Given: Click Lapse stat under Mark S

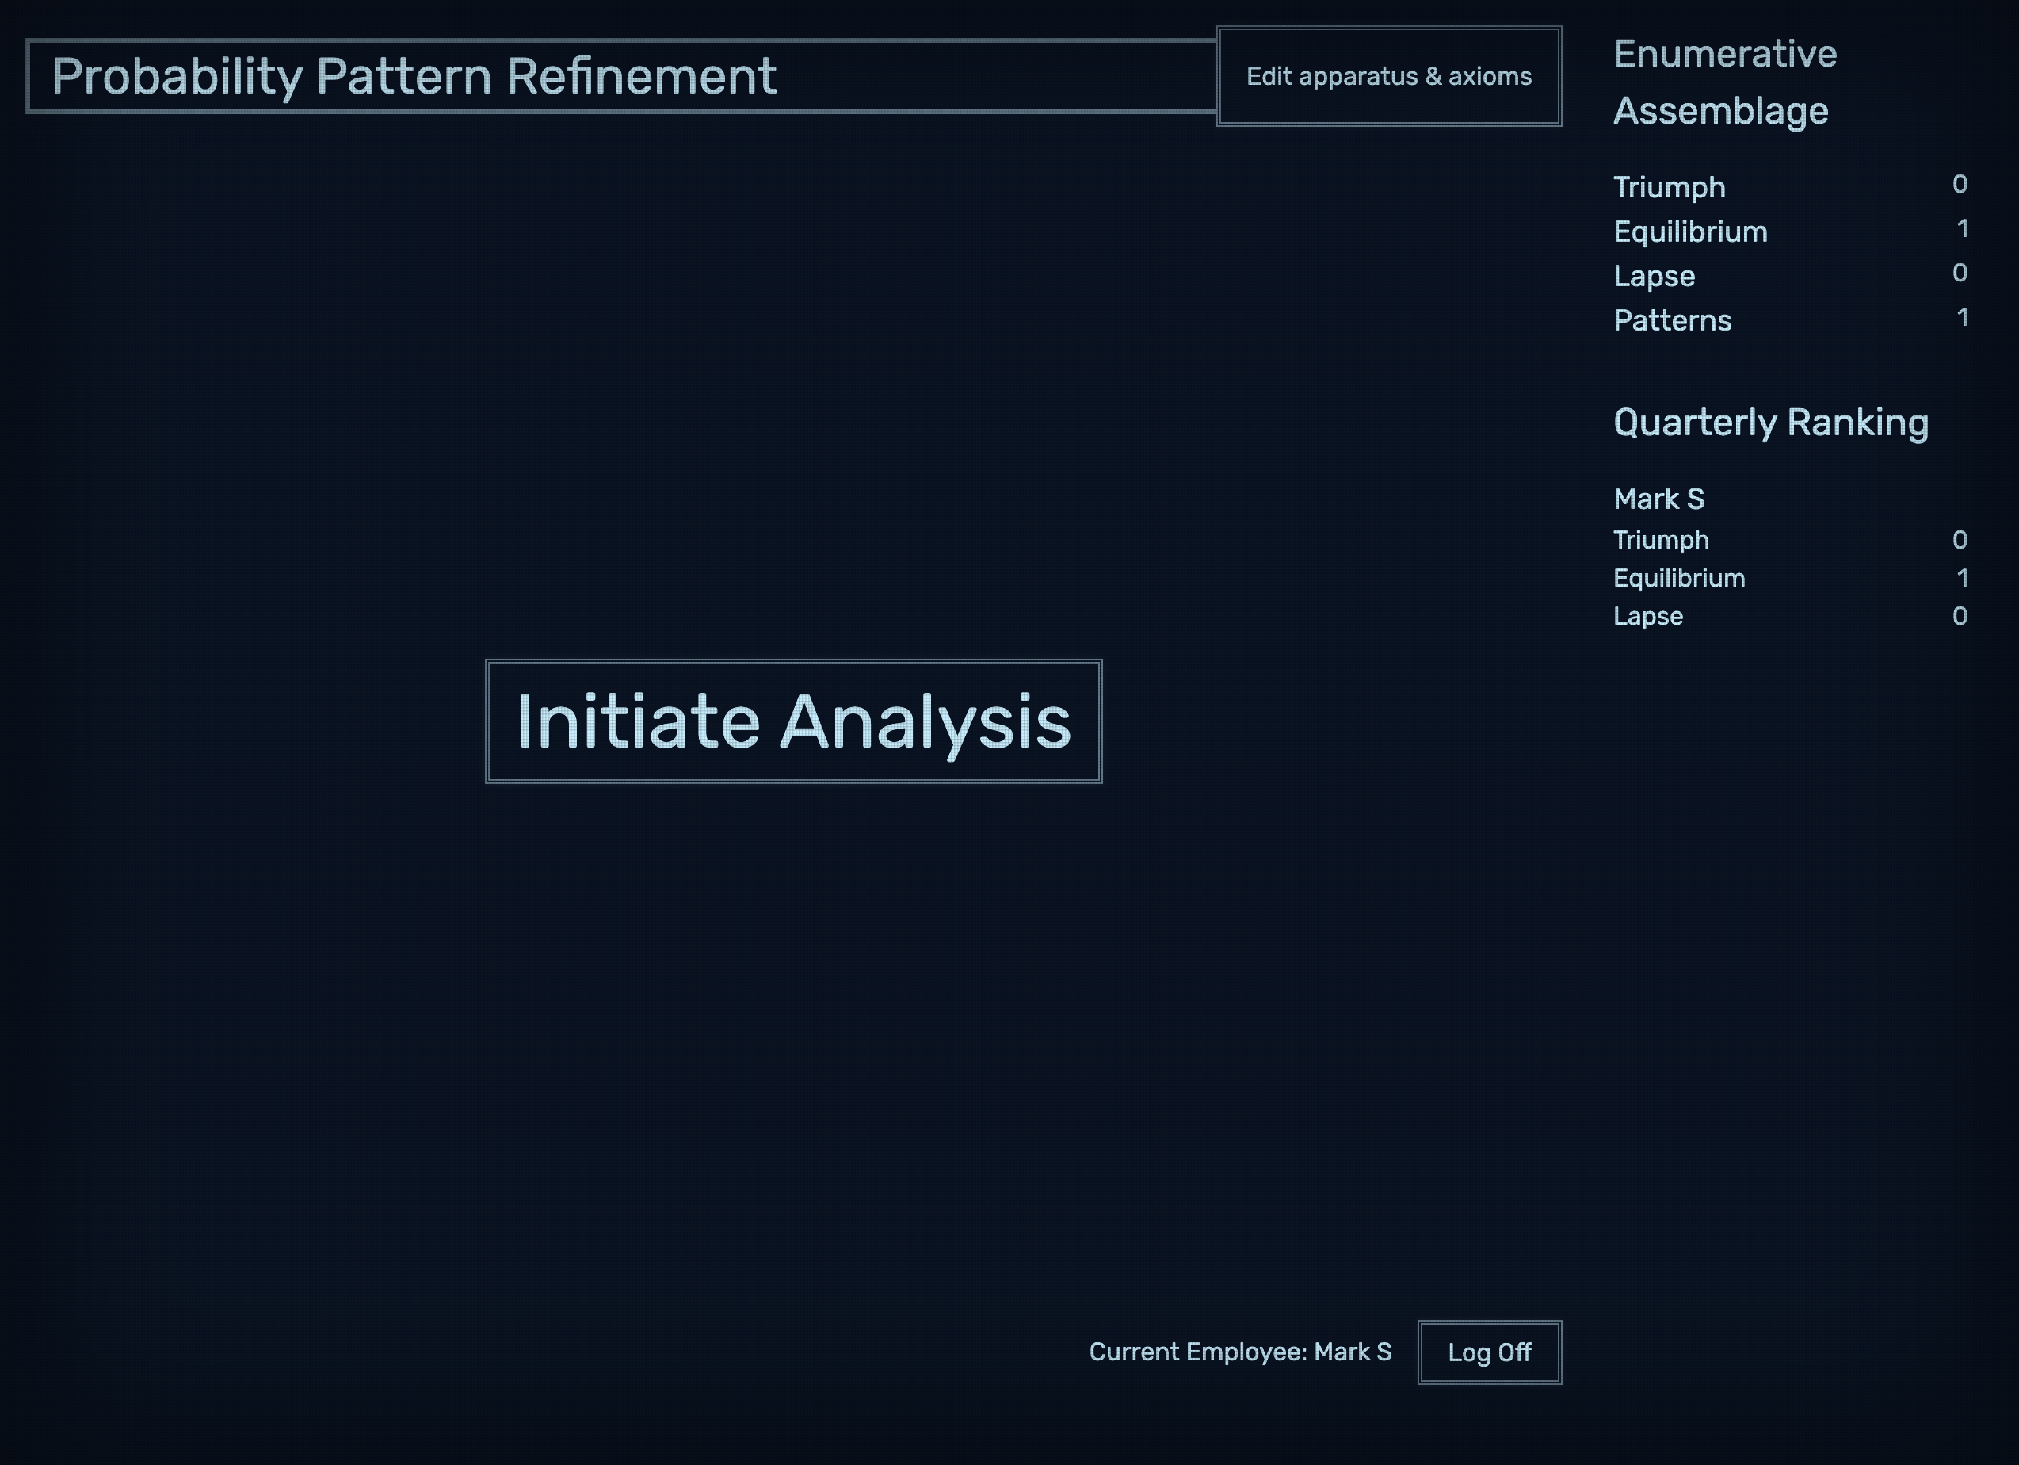Looking at the screenshot, I should coord(1648,616).
